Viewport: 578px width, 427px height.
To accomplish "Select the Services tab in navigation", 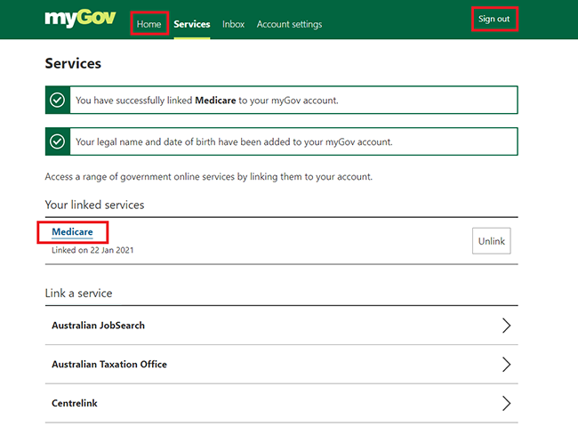I will [x=192, y=24].
